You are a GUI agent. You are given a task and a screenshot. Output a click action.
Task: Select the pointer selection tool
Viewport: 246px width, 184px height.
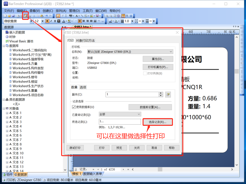tap(58, 16)
